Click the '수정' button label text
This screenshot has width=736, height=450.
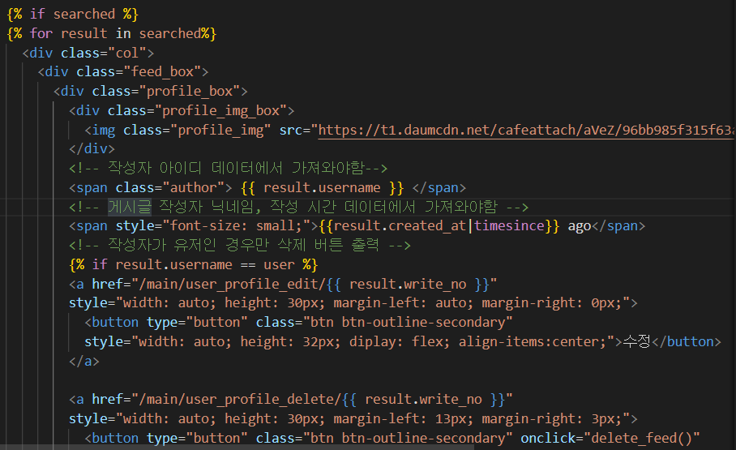(636, 341)
